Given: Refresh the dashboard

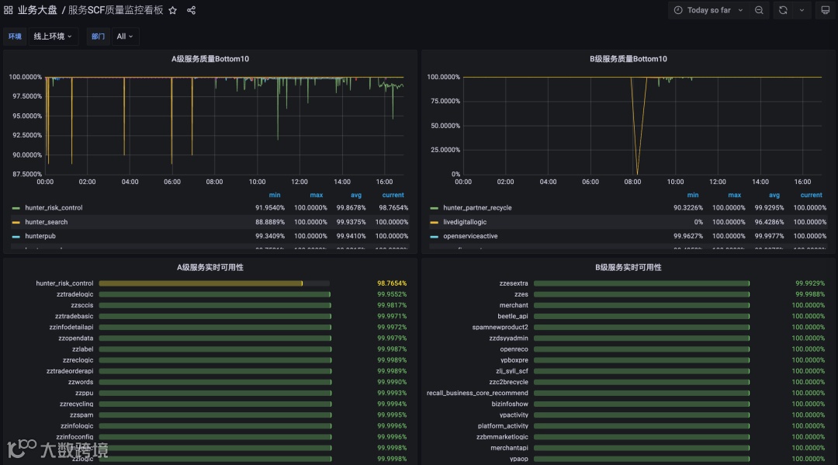Looking at the screenshot, I should pyautogui.click(x=783, y=10).
